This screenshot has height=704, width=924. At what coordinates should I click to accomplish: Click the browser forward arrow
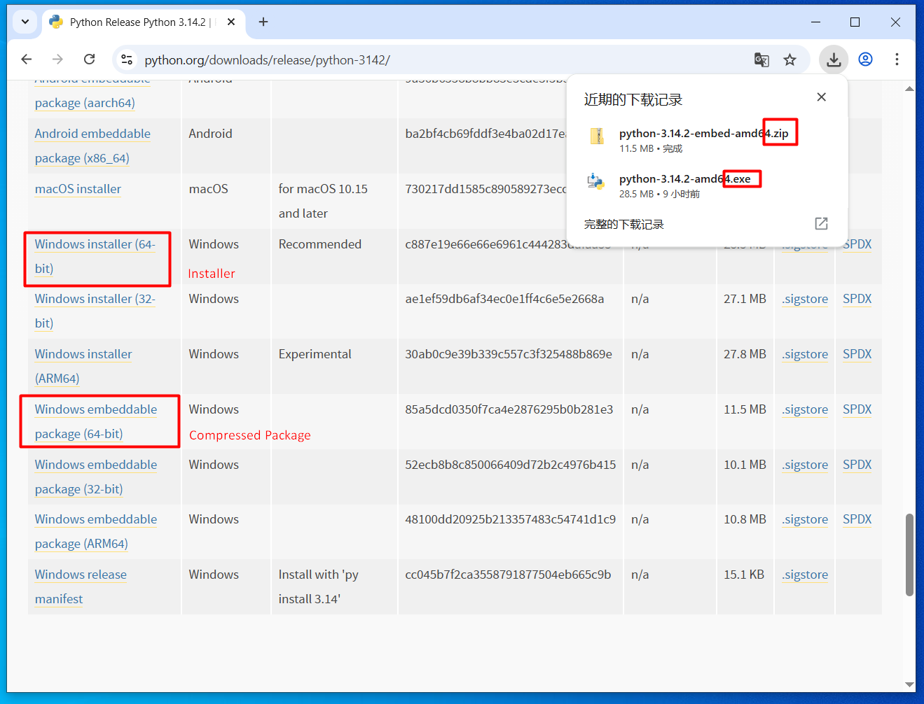(x=57, y=59)
